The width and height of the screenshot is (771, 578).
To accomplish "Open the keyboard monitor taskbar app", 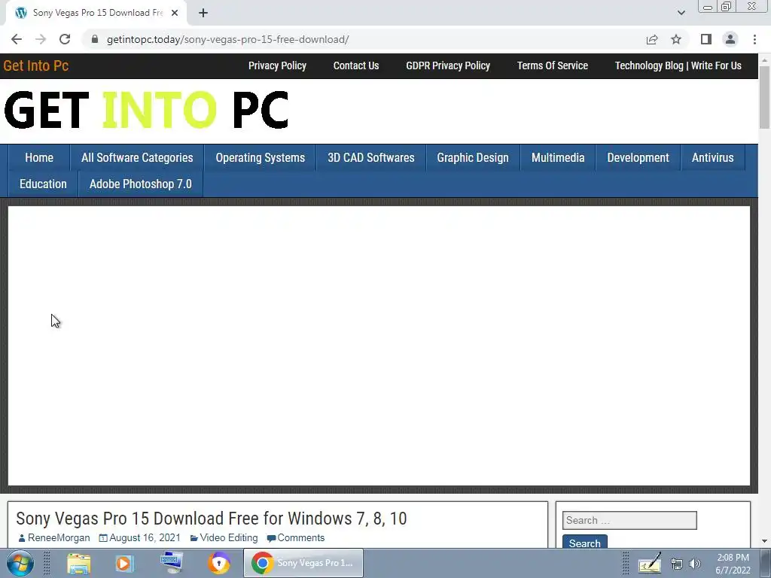I will point(172,563).
